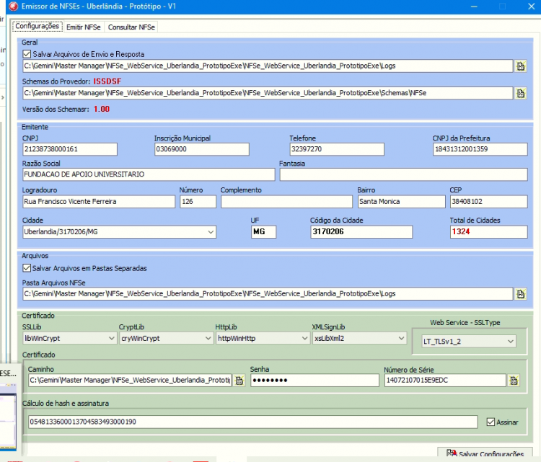Uncheck Salvar Arquivos em Pastas Separadas

(x=27, y=268)
